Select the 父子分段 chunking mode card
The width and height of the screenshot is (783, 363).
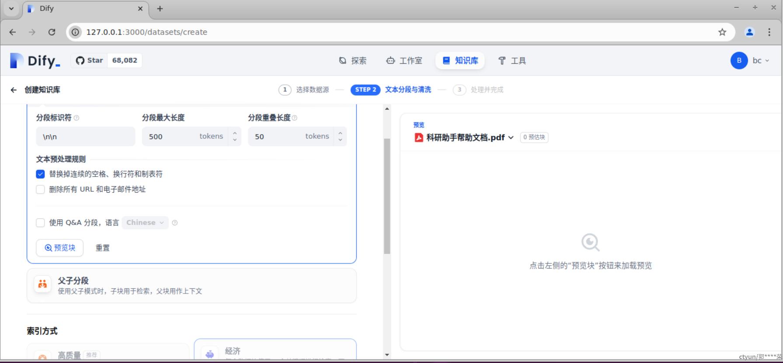191,285
